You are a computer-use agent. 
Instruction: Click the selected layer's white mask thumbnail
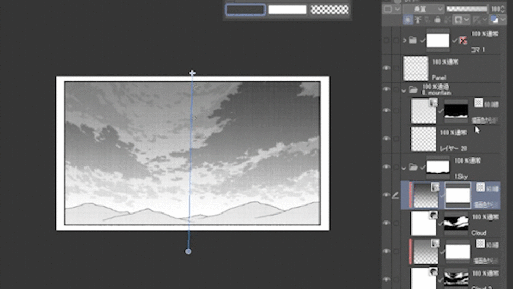click(x=458, y=195)
